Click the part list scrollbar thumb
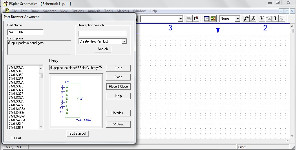This screenshot has width=296, height=150. [x=41, y=76]
